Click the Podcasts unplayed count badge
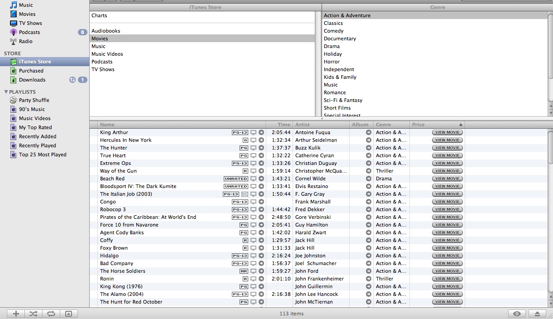 click(x=82, y=32)
